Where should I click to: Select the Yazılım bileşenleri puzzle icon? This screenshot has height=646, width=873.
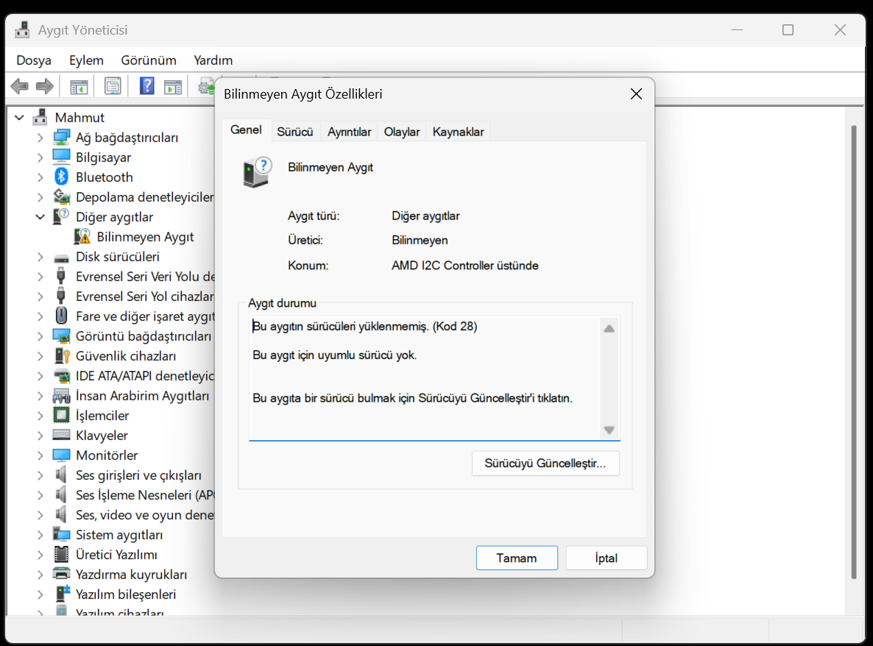pos(63,593)
